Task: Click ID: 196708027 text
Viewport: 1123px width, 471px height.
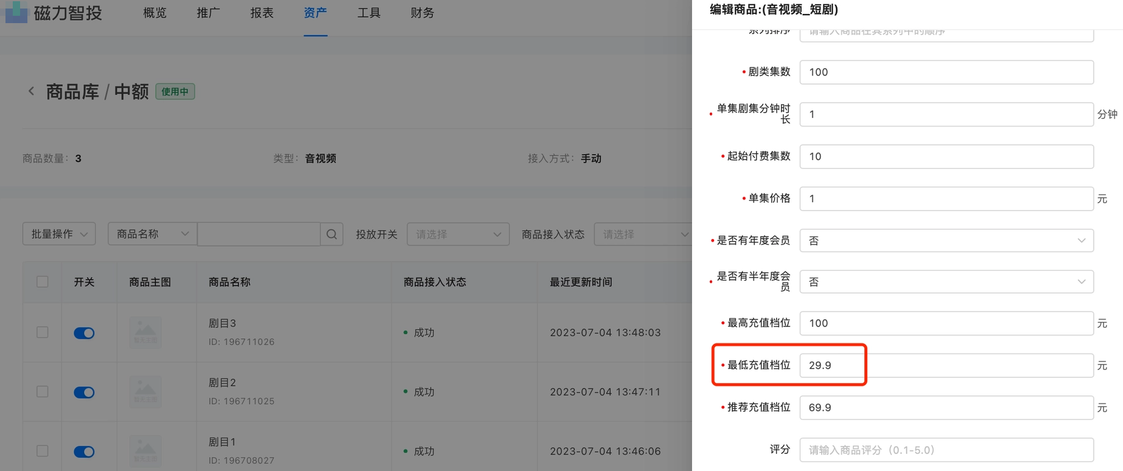Action: click(242, 460)
